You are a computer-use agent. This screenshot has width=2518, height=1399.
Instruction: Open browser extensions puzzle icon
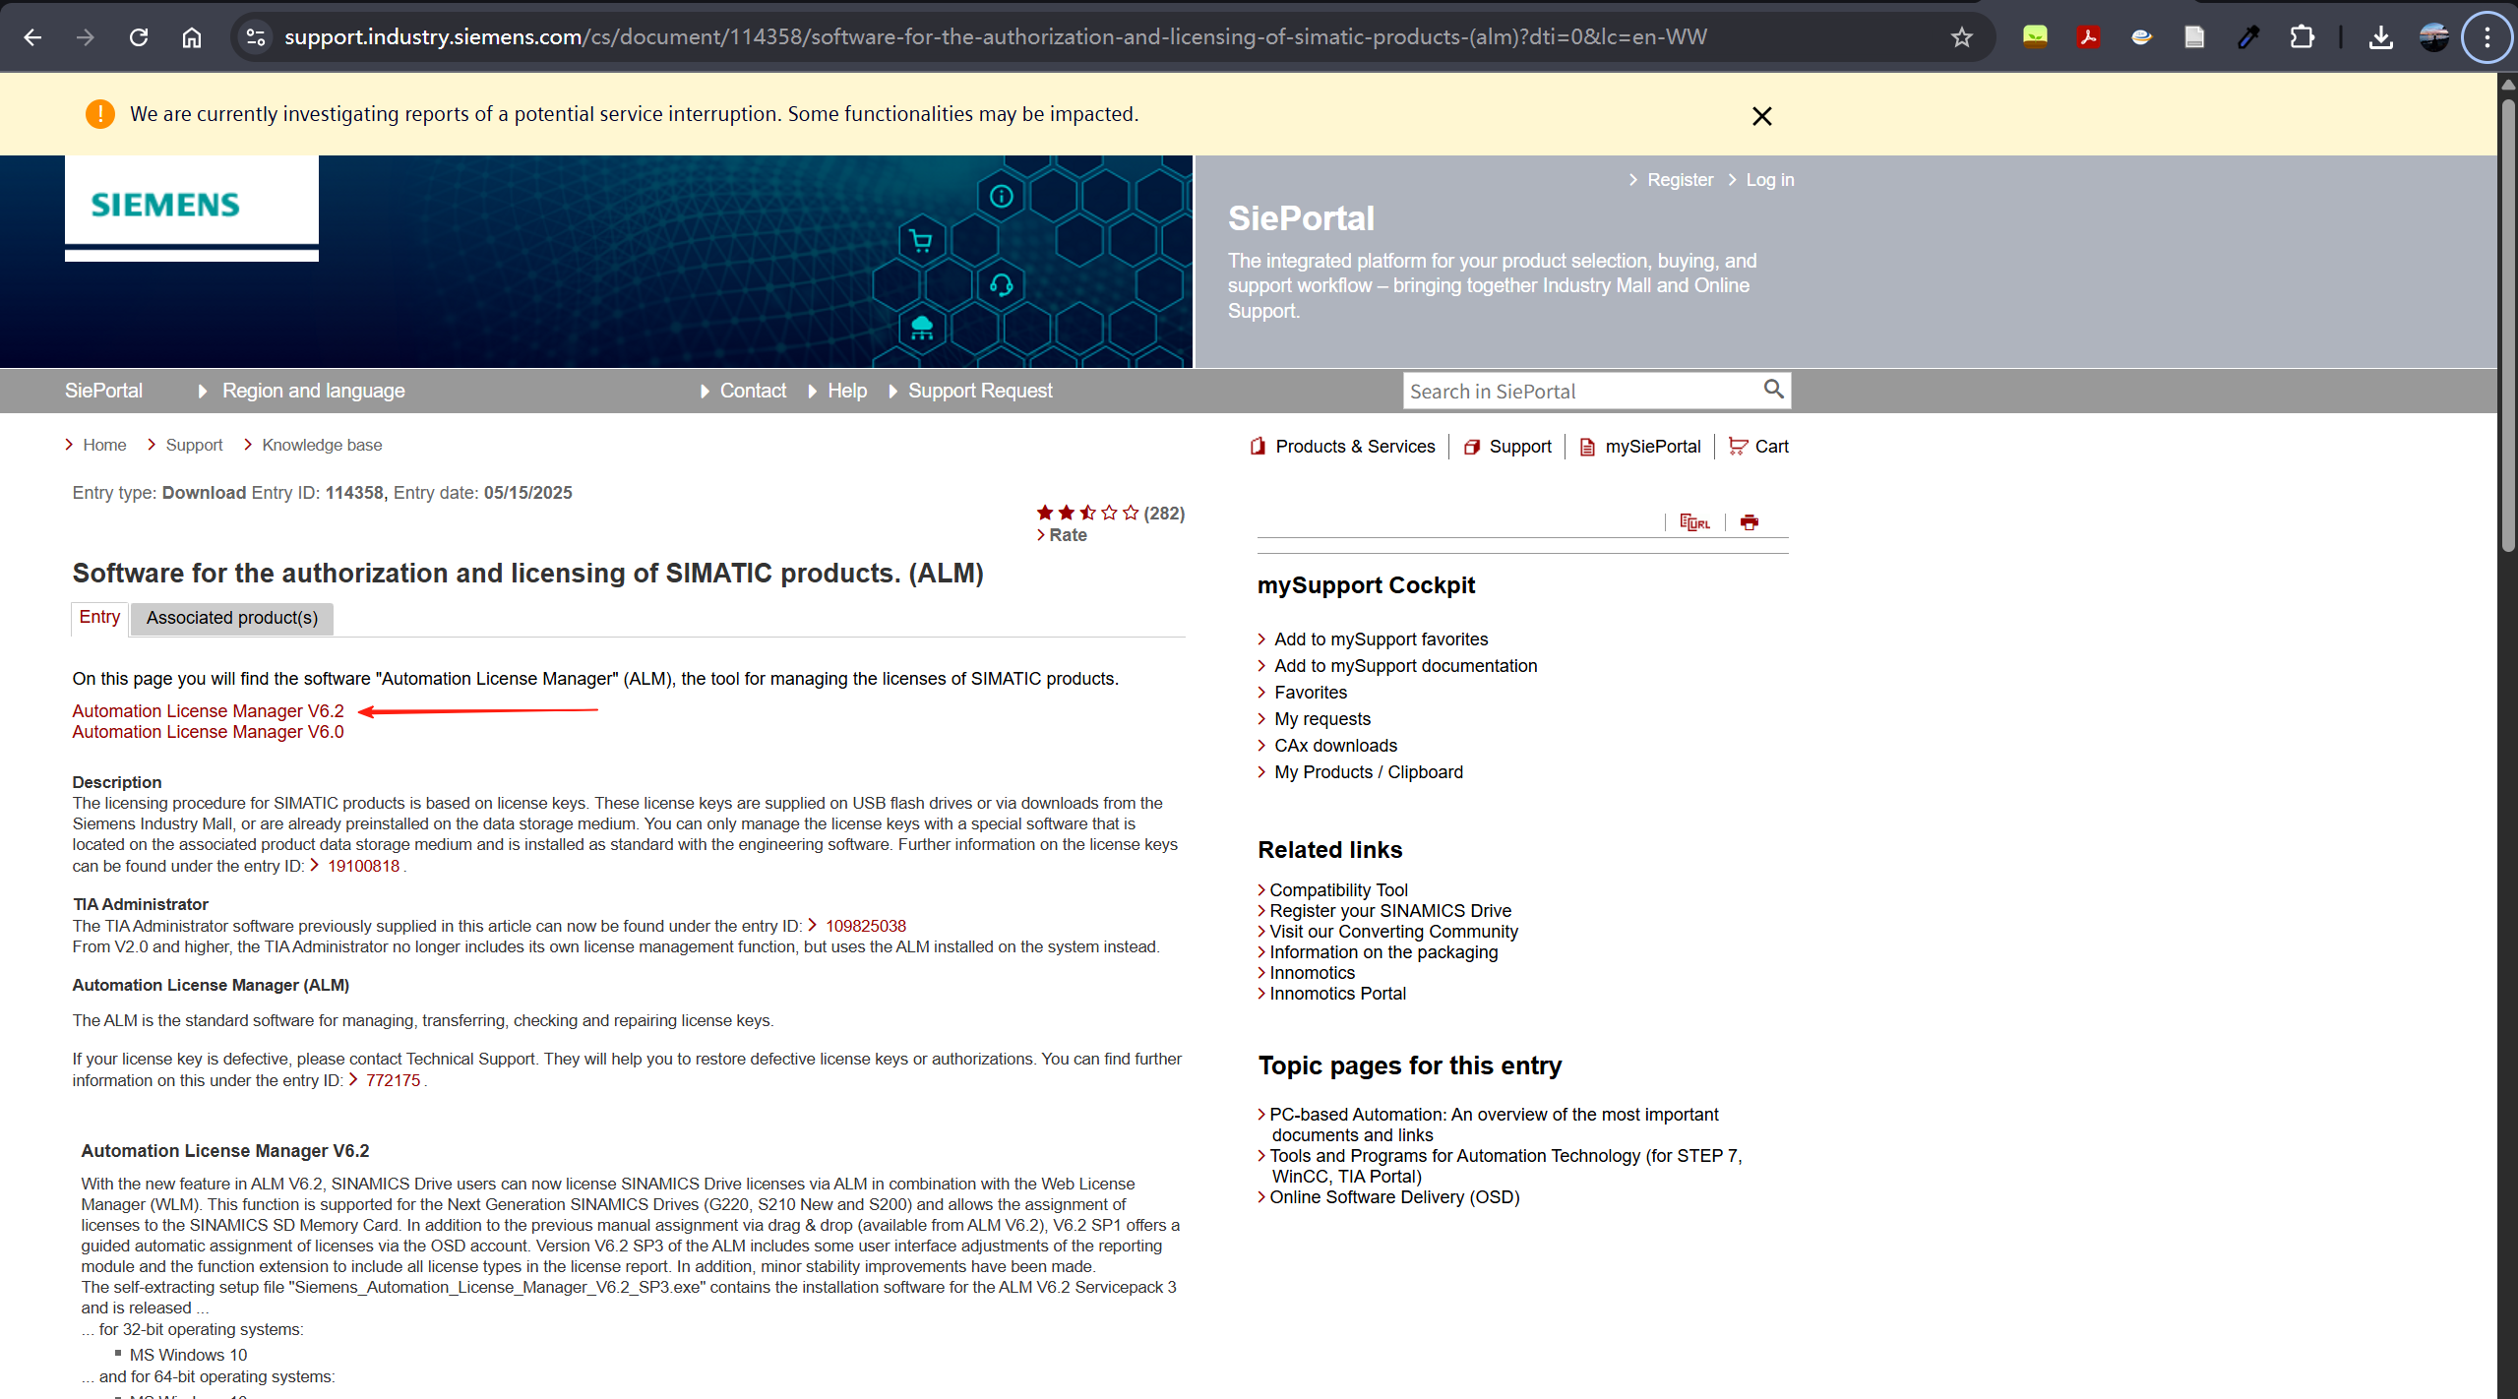click(x=2302, y=37)
